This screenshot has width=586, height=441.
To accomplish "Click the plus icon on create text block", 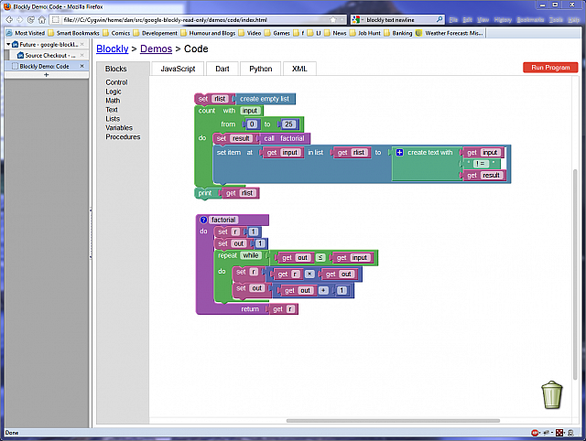I will (x=399, y=153).
